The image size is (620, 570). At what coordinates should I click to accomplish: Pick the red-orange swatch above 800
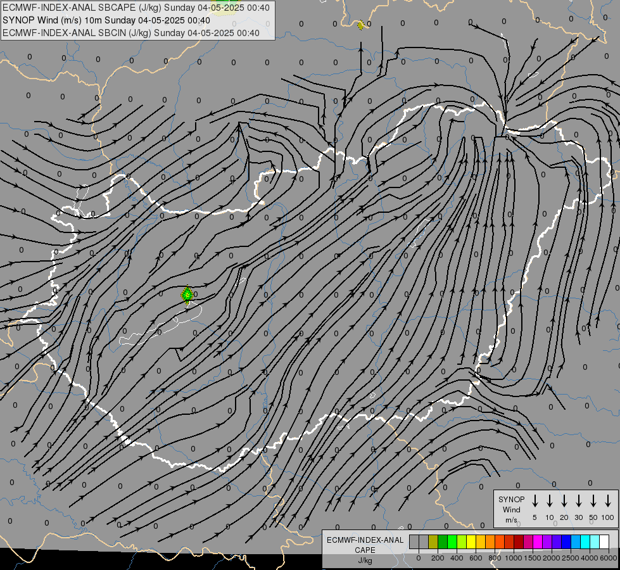(500, 541)
